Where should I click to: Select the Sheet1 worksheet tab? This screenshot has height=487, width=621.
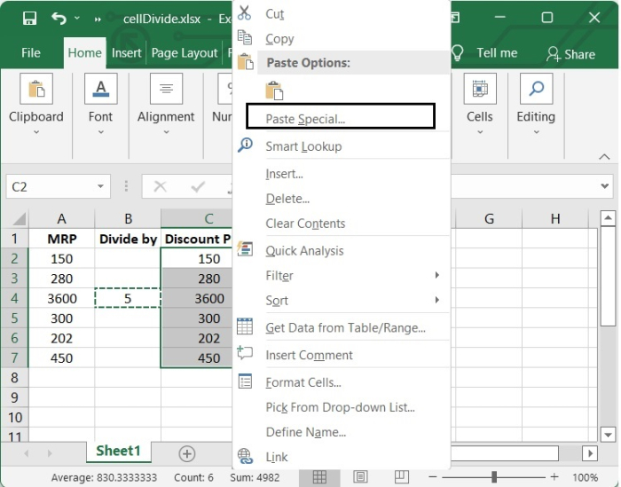[x=118, y=451]
